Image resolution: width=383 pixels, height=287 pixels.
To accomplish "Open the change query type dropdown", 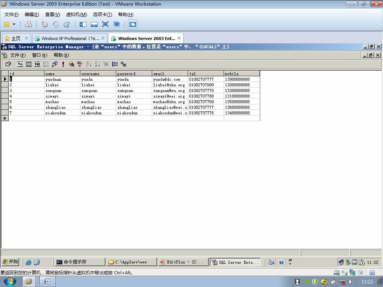I will coord(55,64).
